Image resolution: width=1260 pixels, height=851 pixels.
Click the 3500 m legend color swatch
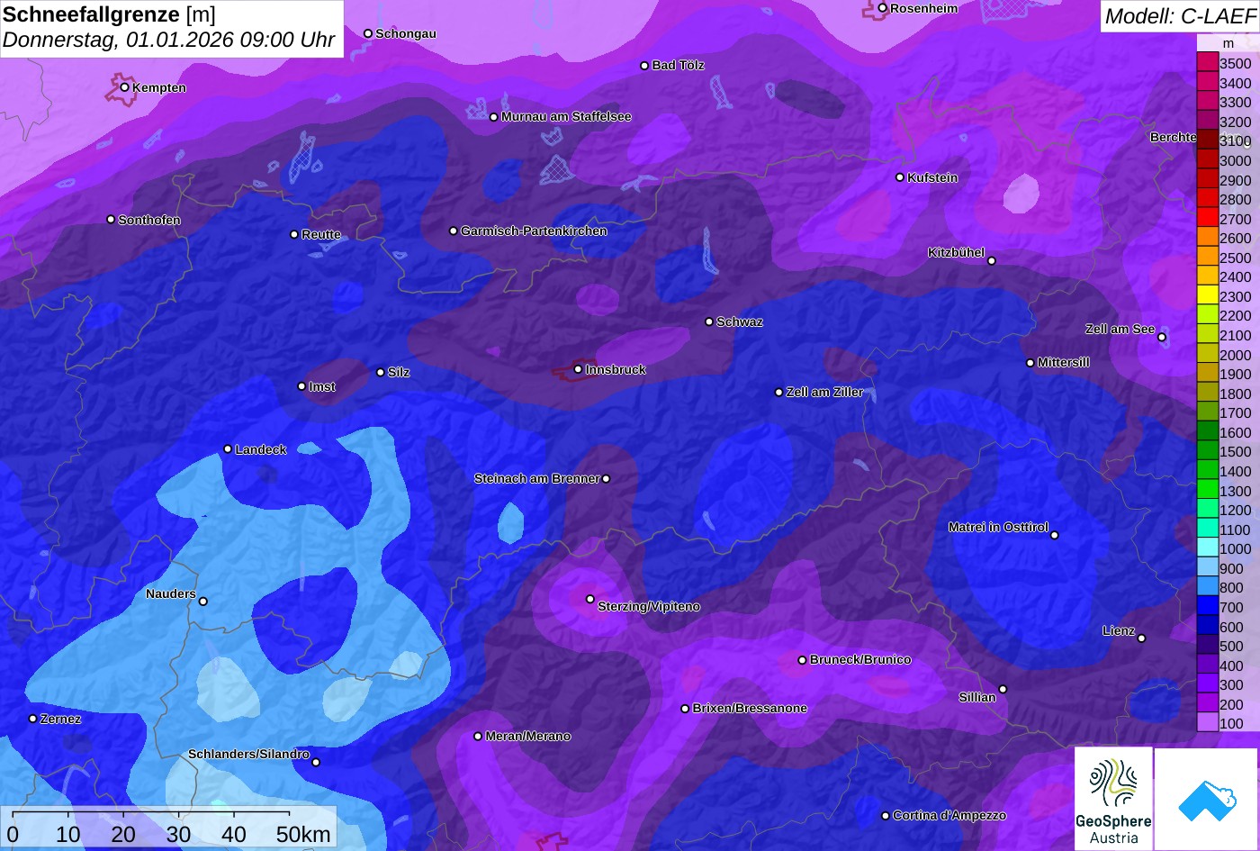(1207, 63)
